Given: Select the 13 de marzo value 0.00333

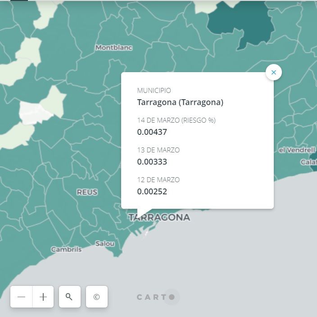Looking at the screenshot, I should coord(152,162).
